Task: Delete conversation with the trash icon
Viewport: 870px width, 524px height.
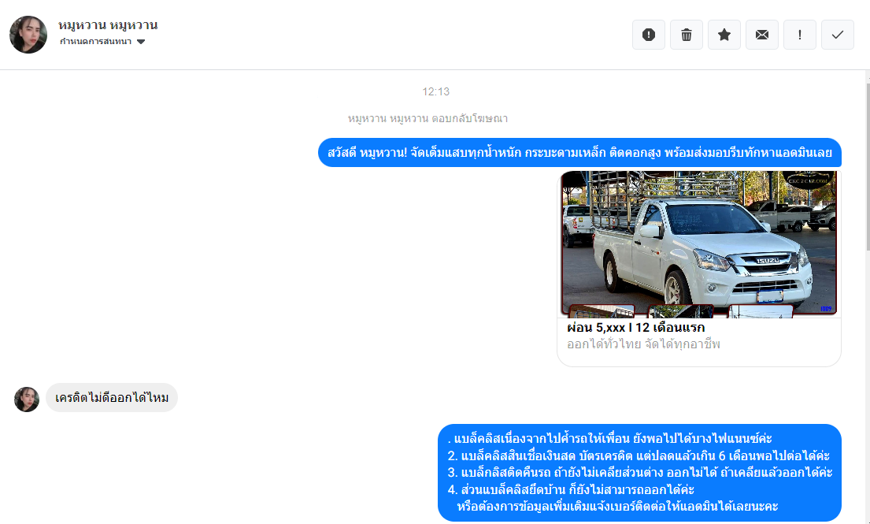Action: (687, 35)
